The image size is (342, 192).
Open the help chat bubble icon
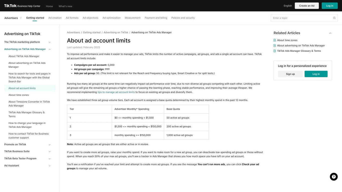tap(333, 177)
